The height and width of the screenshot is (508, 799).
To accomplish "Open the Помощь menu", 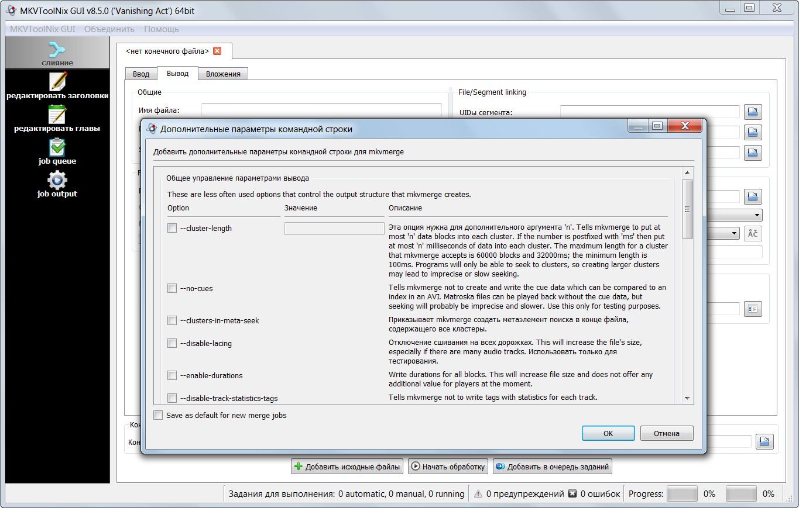I will tap(162, 29).
